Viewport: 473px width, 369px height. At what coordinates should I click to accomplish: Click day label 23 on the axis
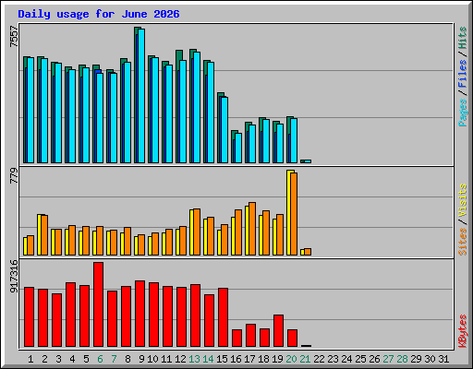pyautogui.click(x=333, y=359)
